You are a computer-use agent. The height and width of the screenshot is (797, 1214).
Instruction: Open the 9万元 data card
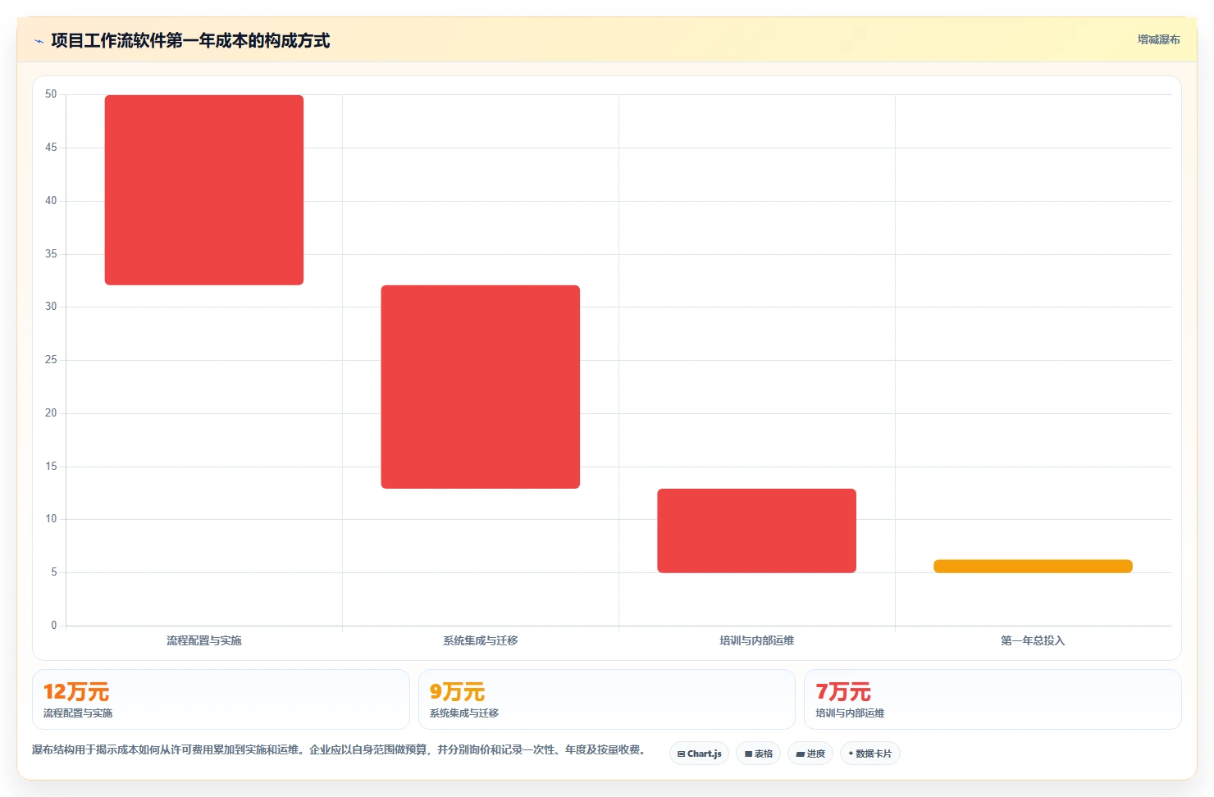pyautogui.click(x=607, y=699)
